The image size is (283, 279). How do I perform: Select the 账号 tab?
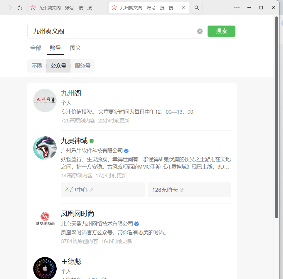click(x=55, y=48)
